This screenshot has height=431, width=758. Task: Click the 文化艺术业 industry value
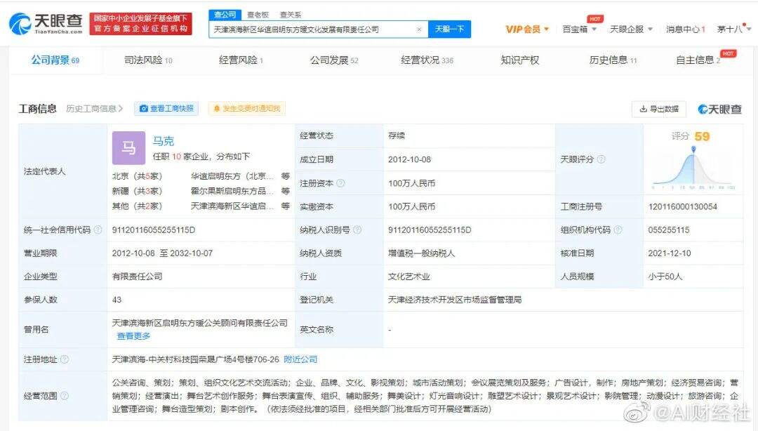point(409,277)
